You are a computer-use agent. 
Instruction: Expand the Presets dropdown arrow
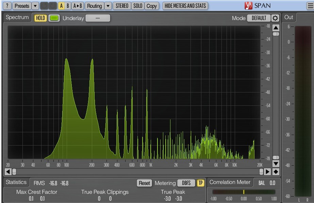(35, 6)
